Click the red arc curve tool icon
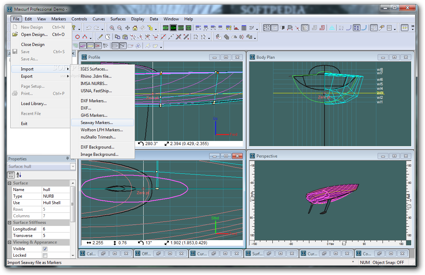This screenshot has height=275, width=425. (85, 37)
